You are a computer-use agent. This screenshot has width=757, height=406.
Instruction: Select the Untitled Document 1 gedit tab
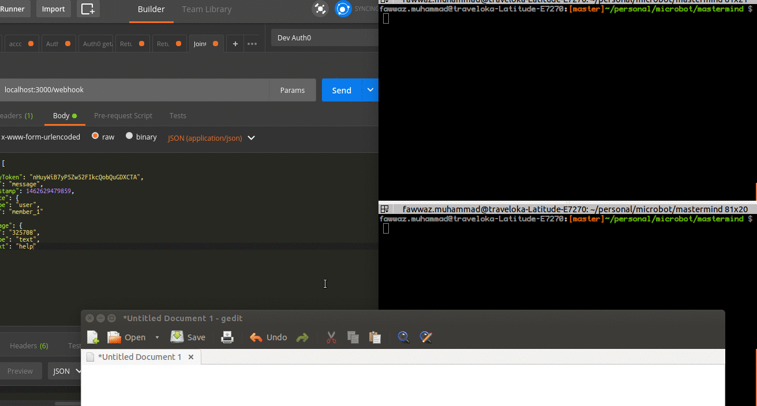tap(140, 357)
